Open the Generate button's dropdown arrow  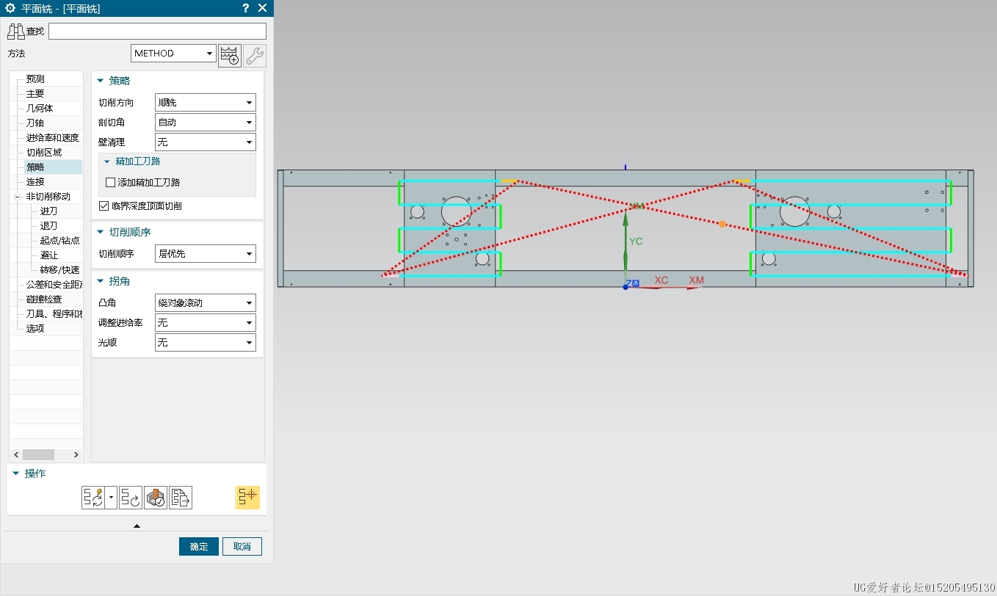point(111,498)
